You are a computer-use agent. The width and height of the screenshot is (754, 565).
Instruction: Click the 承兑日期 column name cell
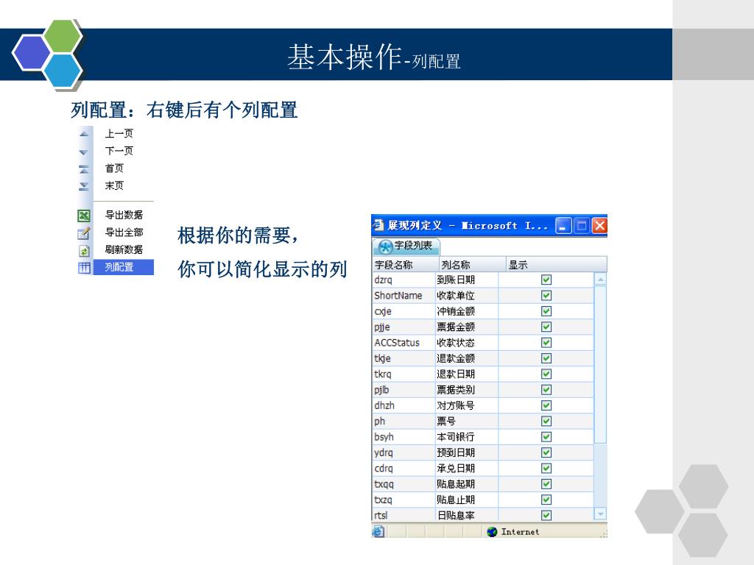(x=466, y=469)
